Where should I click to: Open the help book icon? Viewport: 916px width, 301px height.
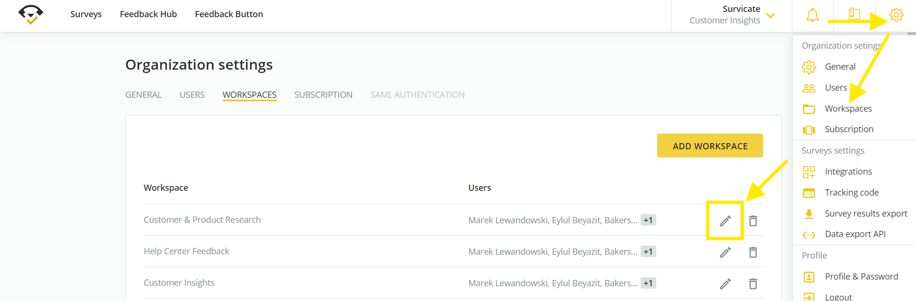[854, 14]
